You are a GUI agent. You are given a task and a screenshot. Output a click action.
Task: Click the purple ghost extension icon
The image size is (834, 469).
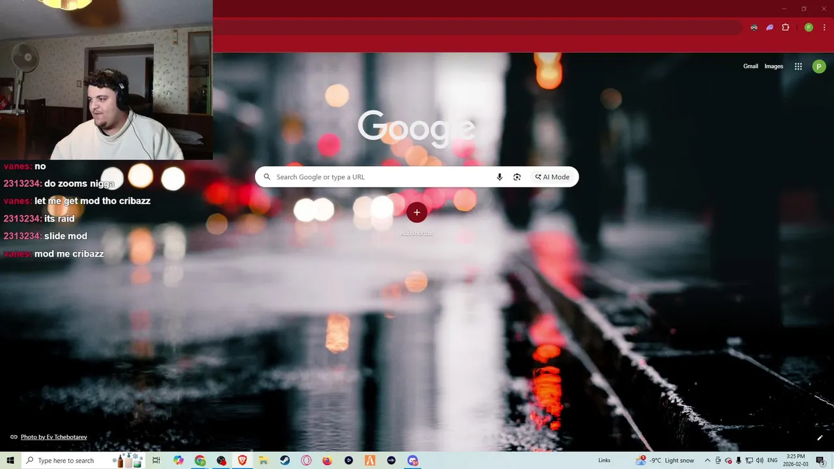pyautogui.click(x=769, y=27)
